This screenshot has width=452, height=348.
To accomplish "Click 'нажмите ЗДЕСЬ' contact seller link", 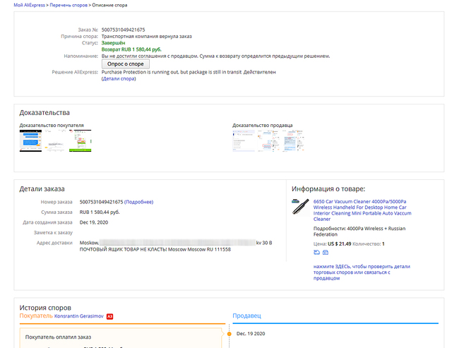I will click(362, 272).
